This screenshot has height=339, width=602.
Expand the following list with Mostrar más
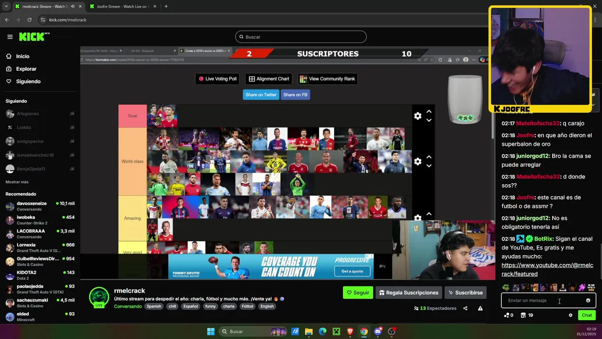pos(17,182)
